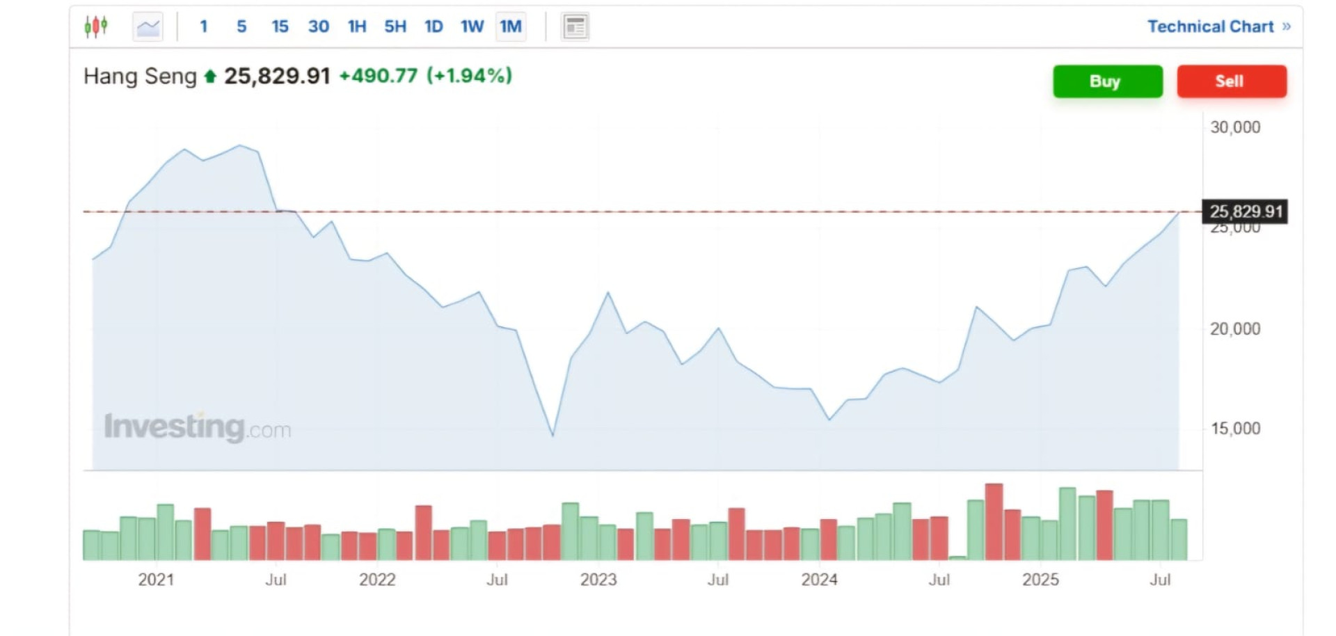Open the news overlay icon in toolbar
This screenshot has width=1336, height=636.
coord(575,27)
